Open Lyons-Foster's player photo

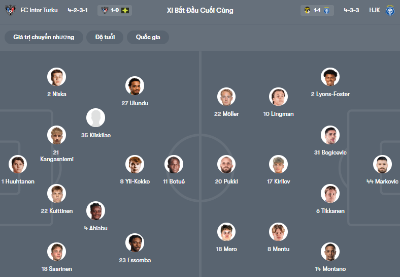pos(330,77)
